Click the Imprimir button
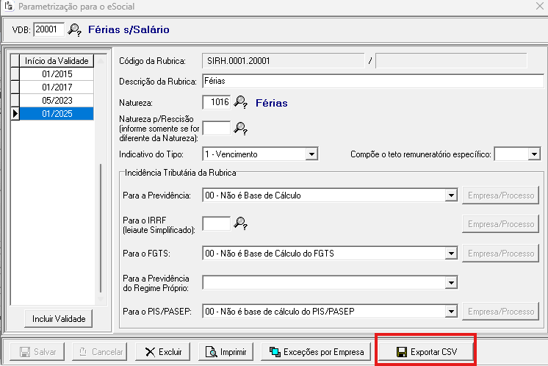This screenshot has width=548, height=366. coord(226,352)
